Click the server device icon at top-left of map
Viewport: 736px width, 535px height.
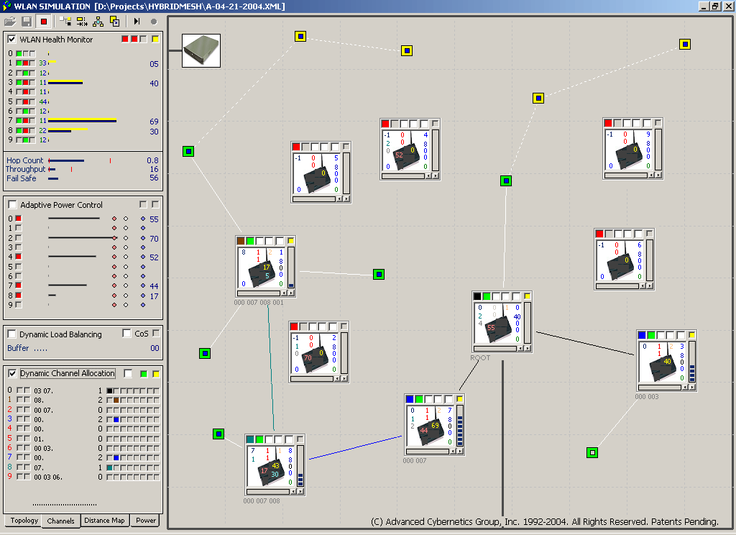(x=201, y=50)
